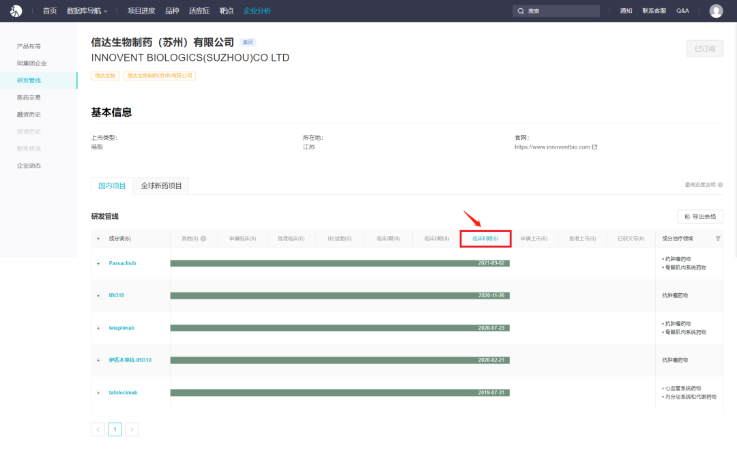This screenshot has height=452, width=737.
Task: Open the letaplimab drug link
Action: coord(121,328)
